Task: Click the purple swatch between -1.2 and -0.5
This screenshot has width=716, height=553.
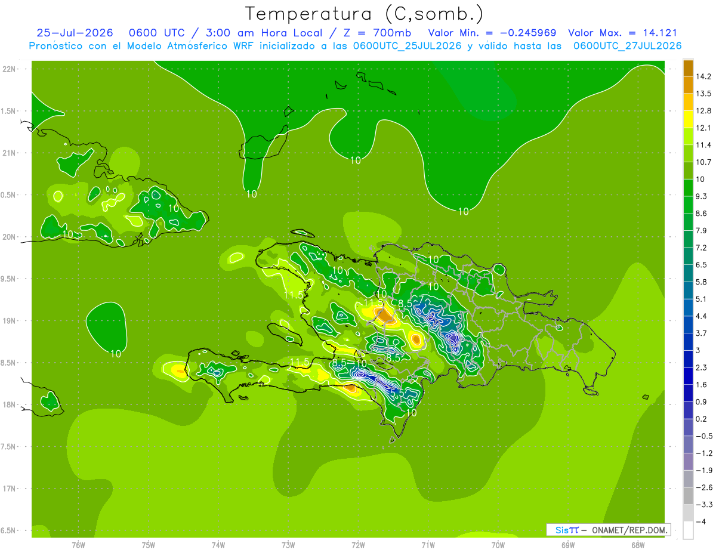Action: click(688, 444)
